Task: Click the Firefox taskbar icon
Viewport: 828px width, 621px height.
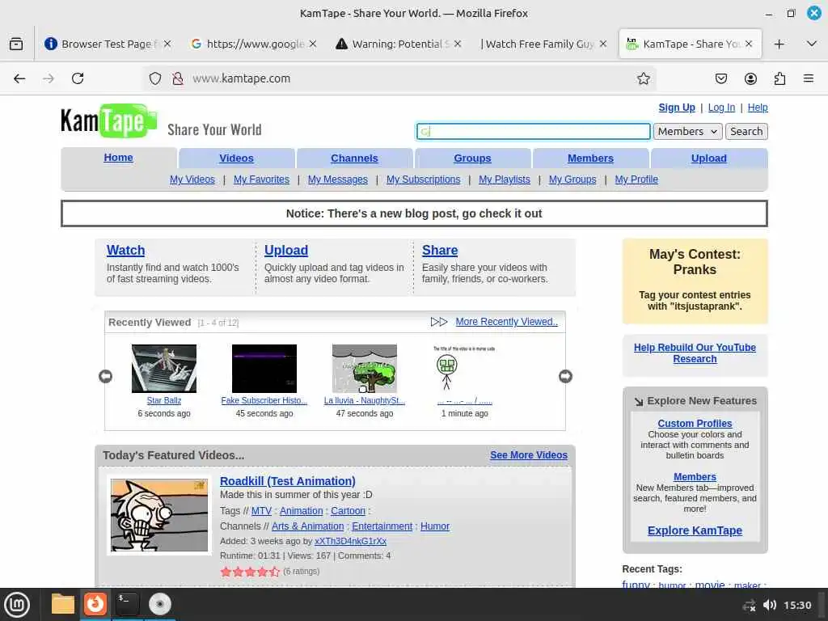Action: (x=95, y=604)
